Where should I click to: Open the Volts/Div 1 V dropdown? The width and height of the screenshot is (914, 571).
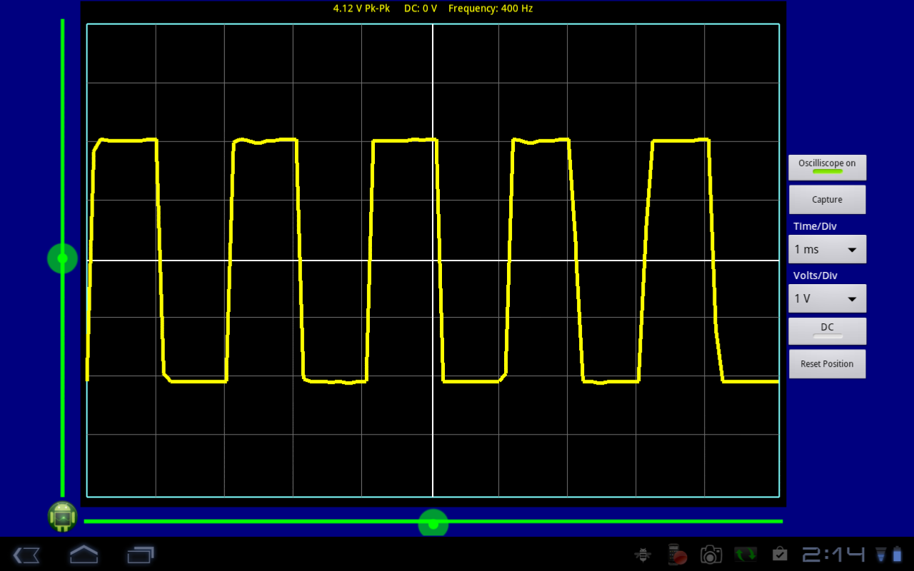click(827, 298)
